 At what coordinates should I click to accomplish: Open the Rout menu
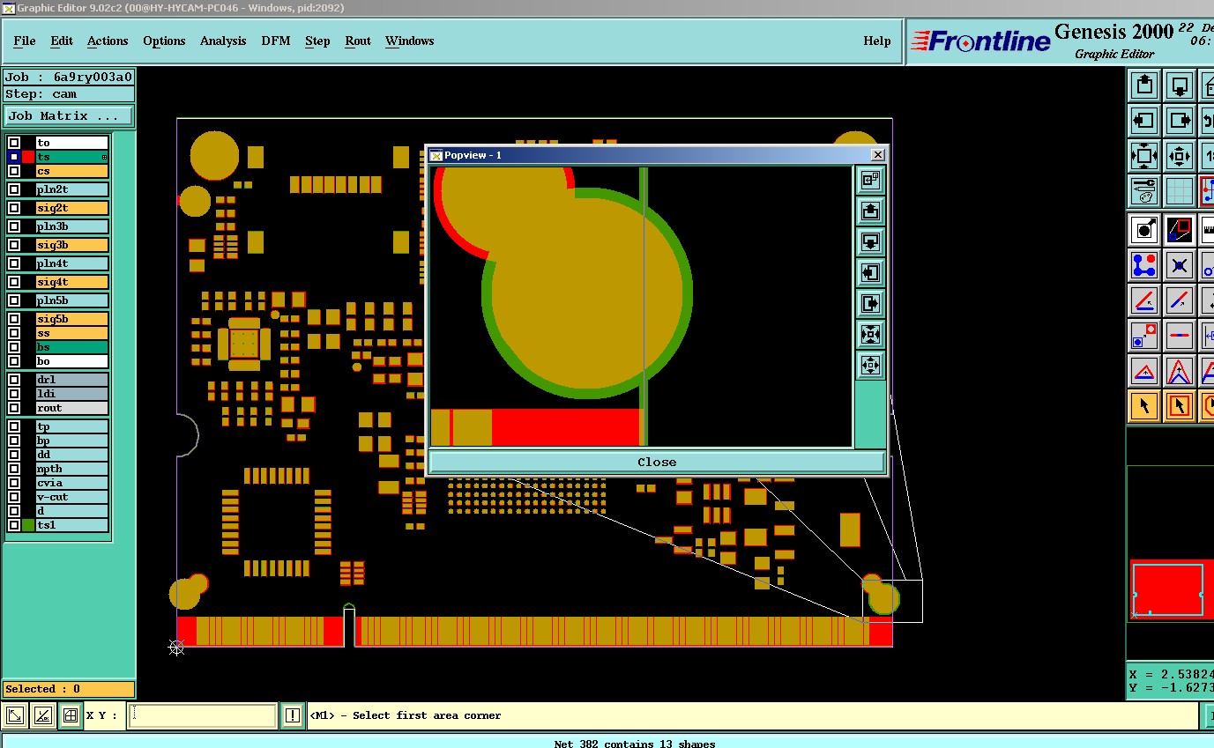pyautogui.click(x=358, y=41)
